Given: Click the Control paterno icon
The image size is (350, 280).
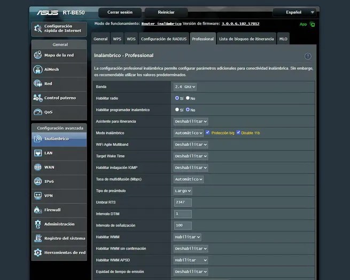Looking at the screenshot, I should 38,98.
